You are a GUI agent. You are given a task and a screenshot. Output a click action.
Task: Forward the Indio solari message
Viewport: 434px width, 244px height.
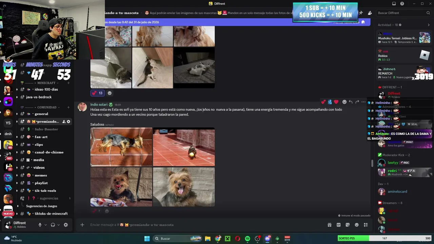click(x=357, y=102)
